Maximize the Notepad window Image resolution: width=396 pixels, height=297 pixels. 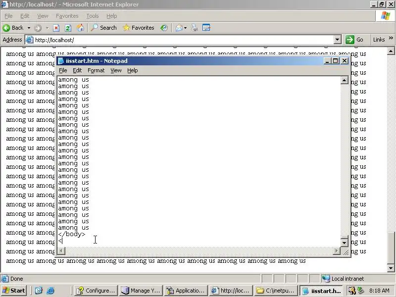[336, 61]
